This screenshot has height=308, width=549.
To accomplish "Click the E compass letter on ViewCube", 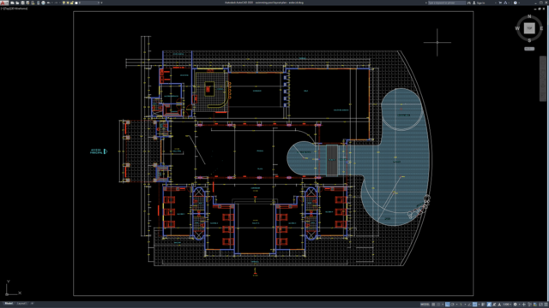I will click(x=541, y=28).
